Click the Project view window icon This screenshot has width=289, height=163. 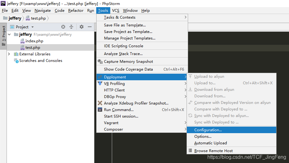[x=12, y=27]
